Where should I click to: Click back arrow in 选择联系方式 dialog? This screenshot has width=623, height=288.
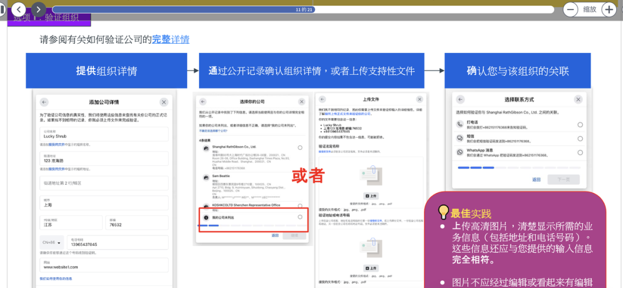[460, 100]
